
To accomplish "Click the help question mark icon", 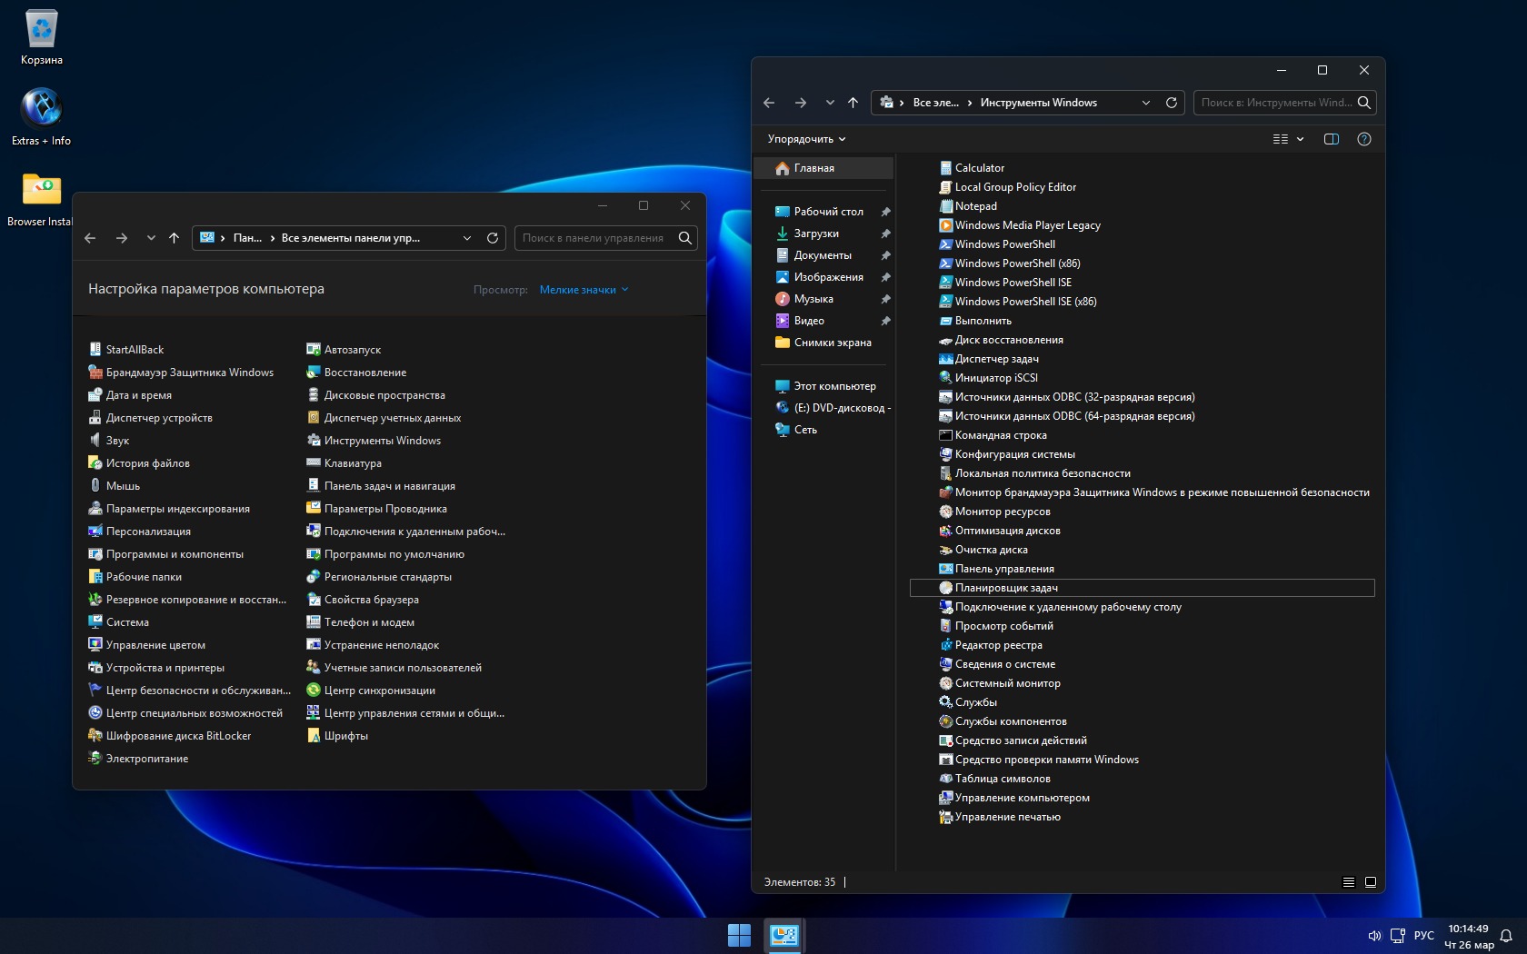I will [1363, 139].
